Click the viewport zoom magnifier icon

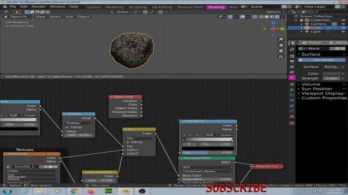click(x=281, y=39)
